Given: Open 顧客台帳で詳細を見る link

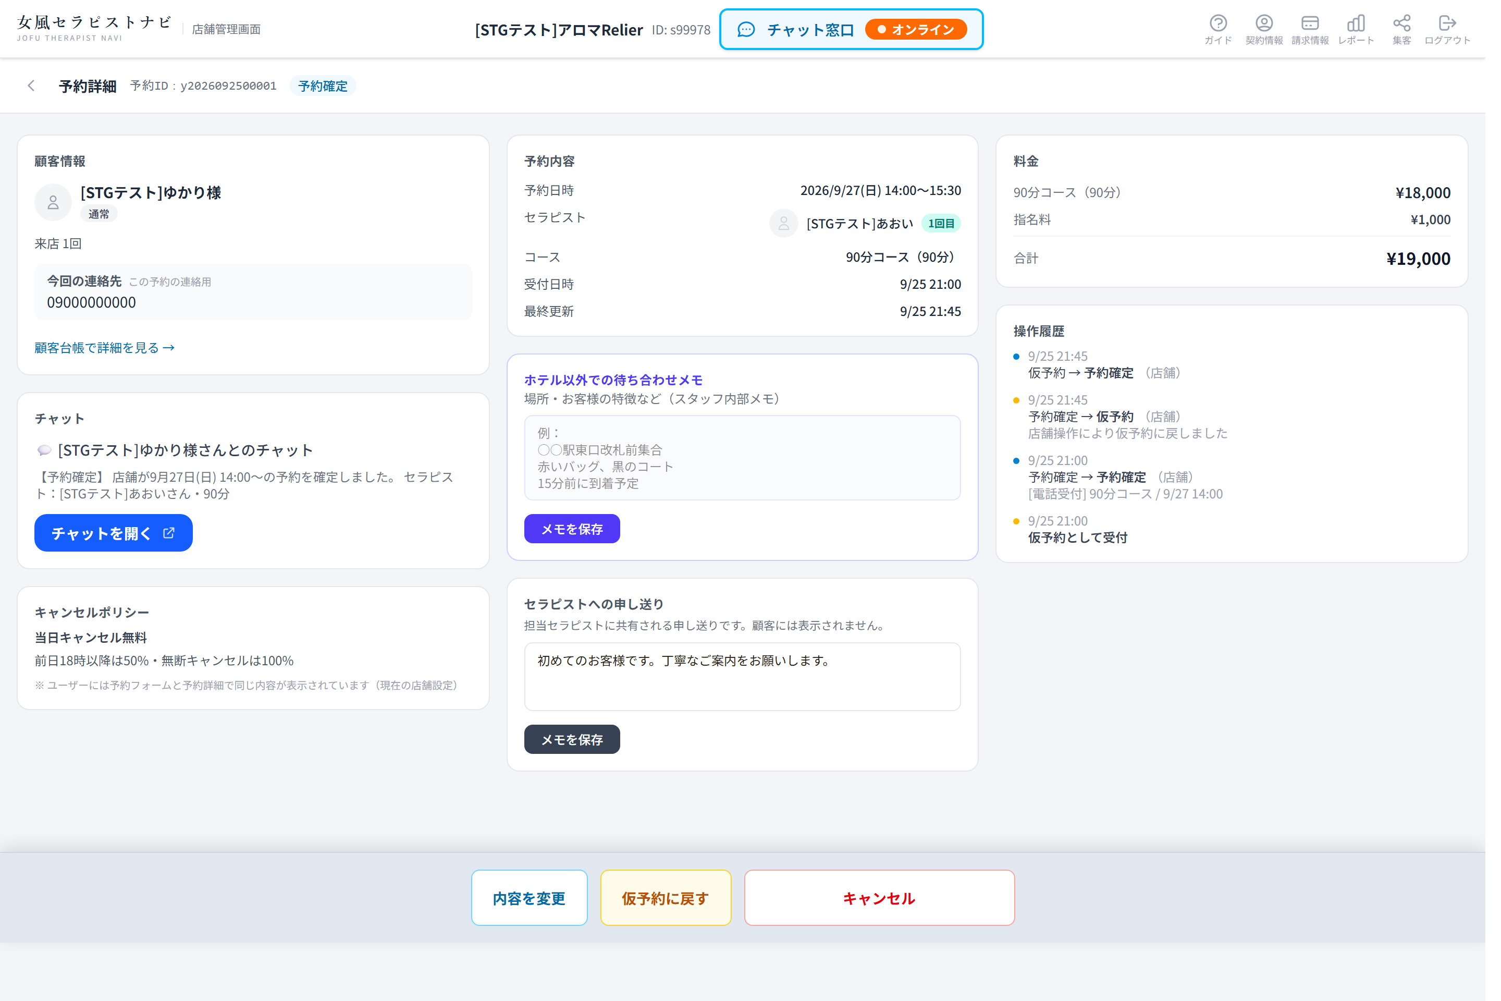Looking at the screenshot, I should [x=106, y=351].
